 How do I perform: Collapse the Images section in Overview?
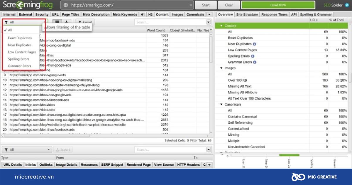coord(221,68)
